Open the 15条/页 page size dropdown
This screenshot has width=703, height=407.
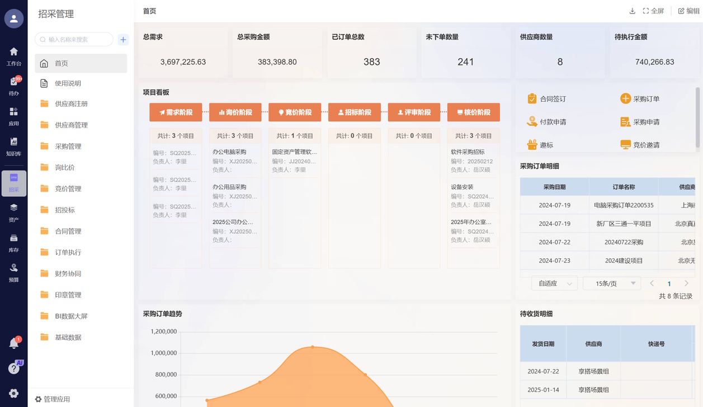point(612,283)
